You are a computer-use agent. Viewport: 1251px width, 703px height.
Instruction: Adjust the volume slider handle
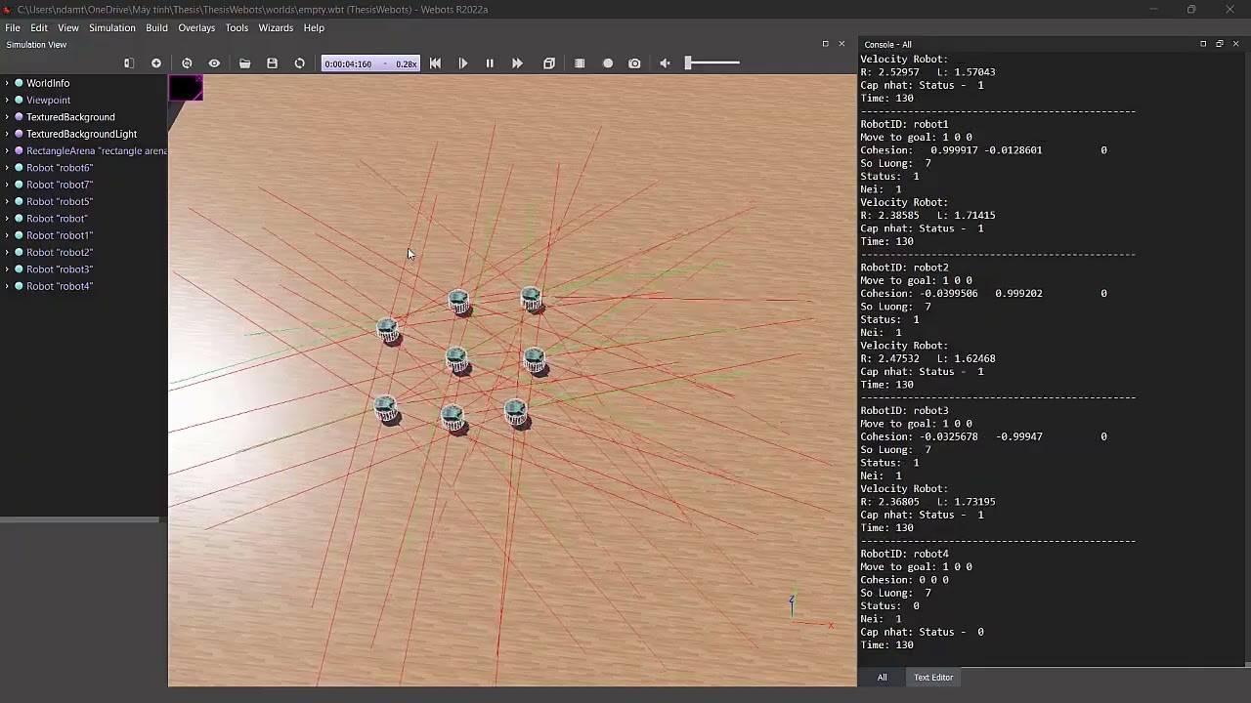[688, 62]
